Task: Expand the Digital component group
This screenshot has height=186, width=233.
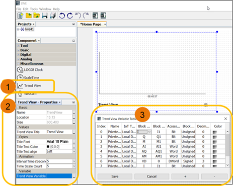Action: coord(18,55)
